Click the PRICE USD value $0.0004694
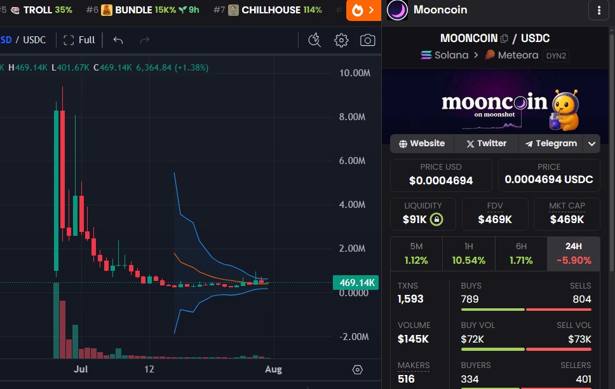The height and width of the screenshot is (389, 615). 441,181
